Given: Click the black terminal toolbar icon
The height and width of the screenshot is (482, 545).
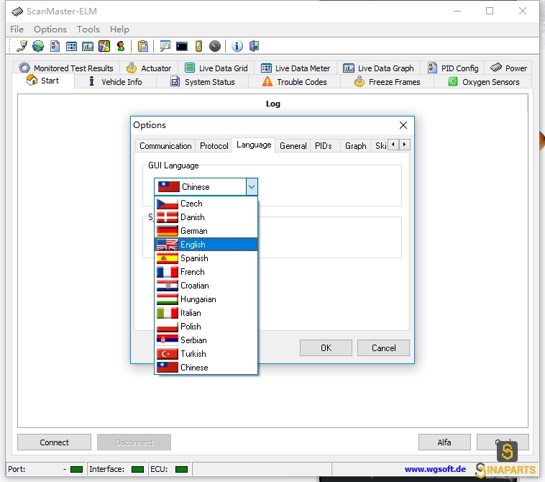Looking at the screenshot, I should pos(182,46).
